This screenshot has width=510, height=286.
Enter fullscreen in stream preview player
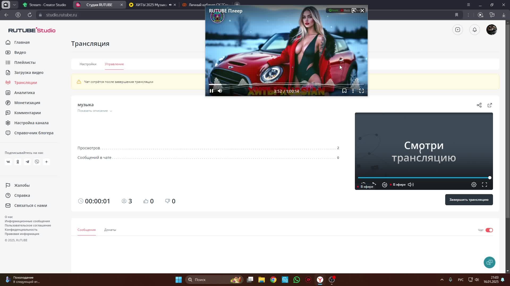tap(484, 185)
